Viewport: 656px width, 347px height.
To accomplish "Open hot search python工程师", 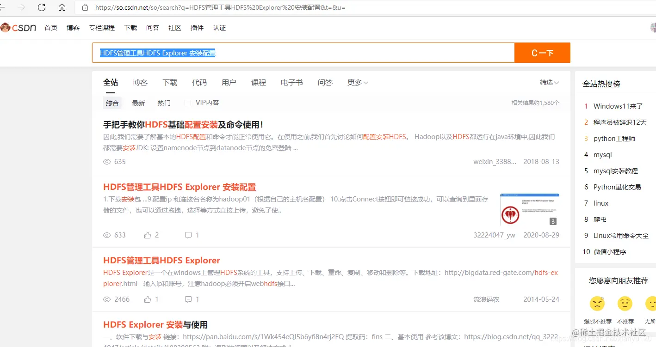I will [x=614, y=139].
